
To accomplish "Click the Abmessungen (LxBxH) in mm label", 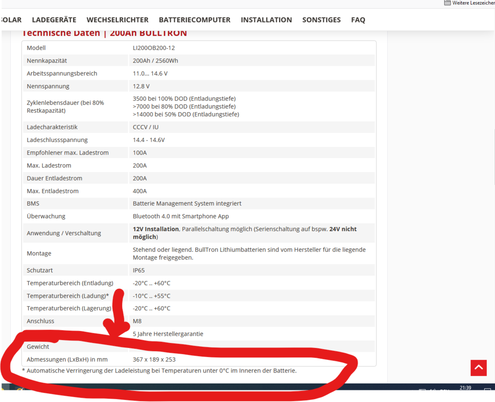I will pyautogui.click(x=67, y=359).
